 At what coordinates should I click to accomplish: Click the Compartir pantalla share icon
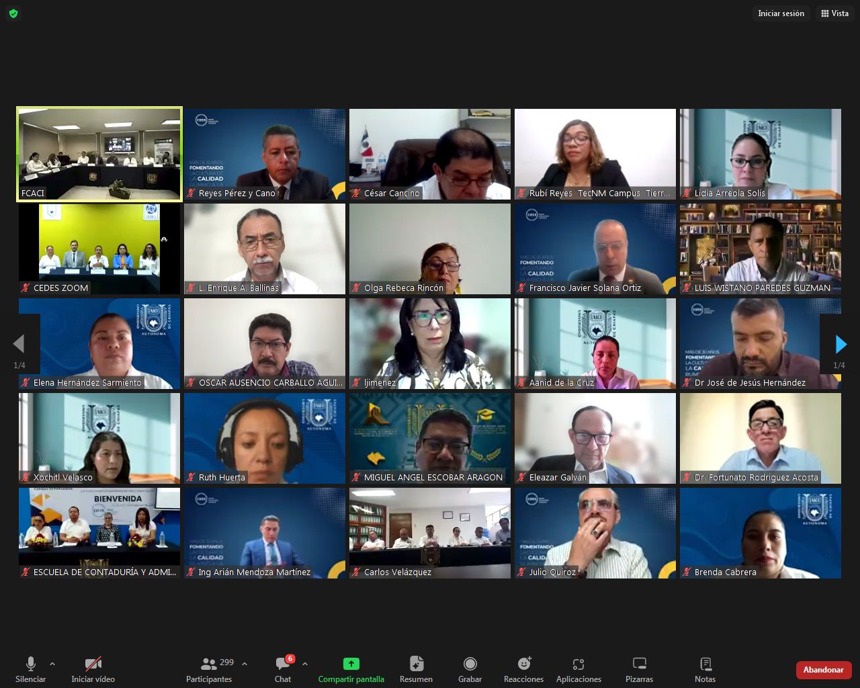[x=351, y=664]
